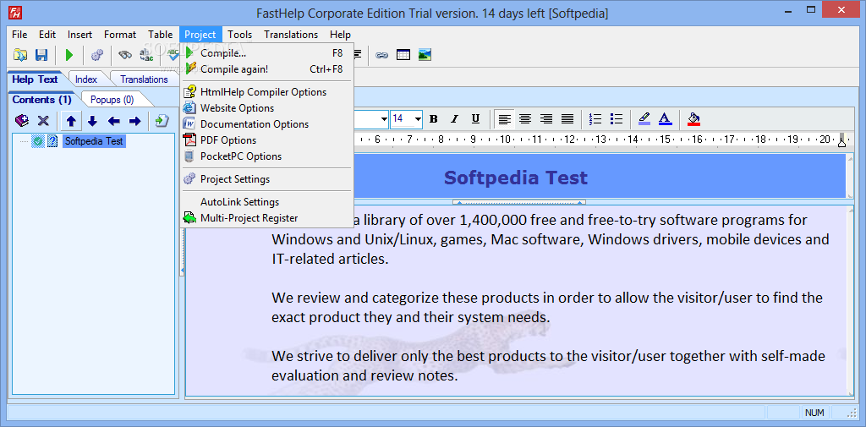This screenshot has width=866, height=427.
Task: Choose Compile... from Project menu
Action: click(266, 53)
